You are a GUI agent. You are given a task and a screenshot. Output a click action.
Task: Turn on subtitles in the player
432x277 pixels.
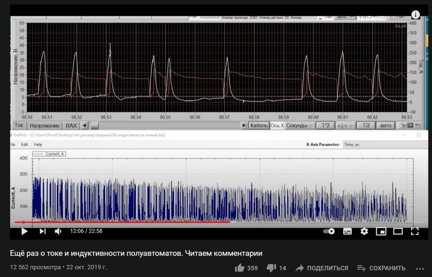click(x=347, y=231)
